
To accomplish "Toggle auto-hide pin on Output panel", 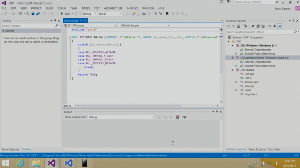I will click(x=217, y=112).
